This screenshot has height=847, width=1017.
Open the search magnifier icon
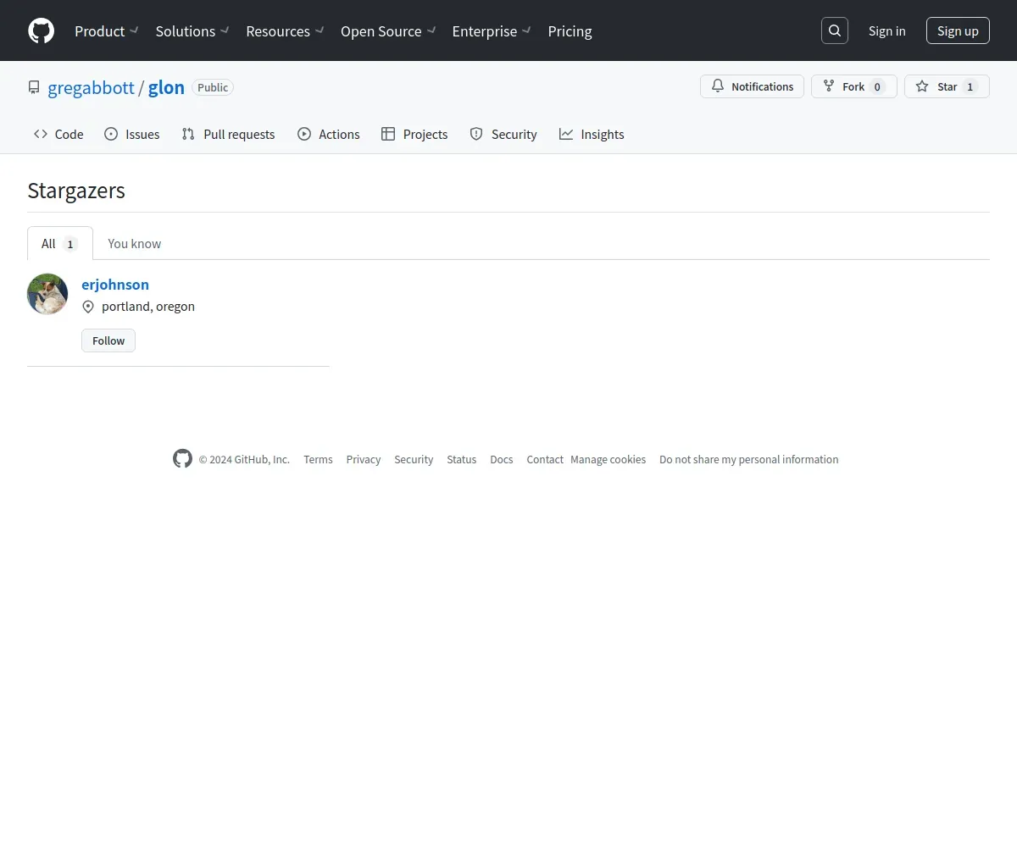coord(835,30)
